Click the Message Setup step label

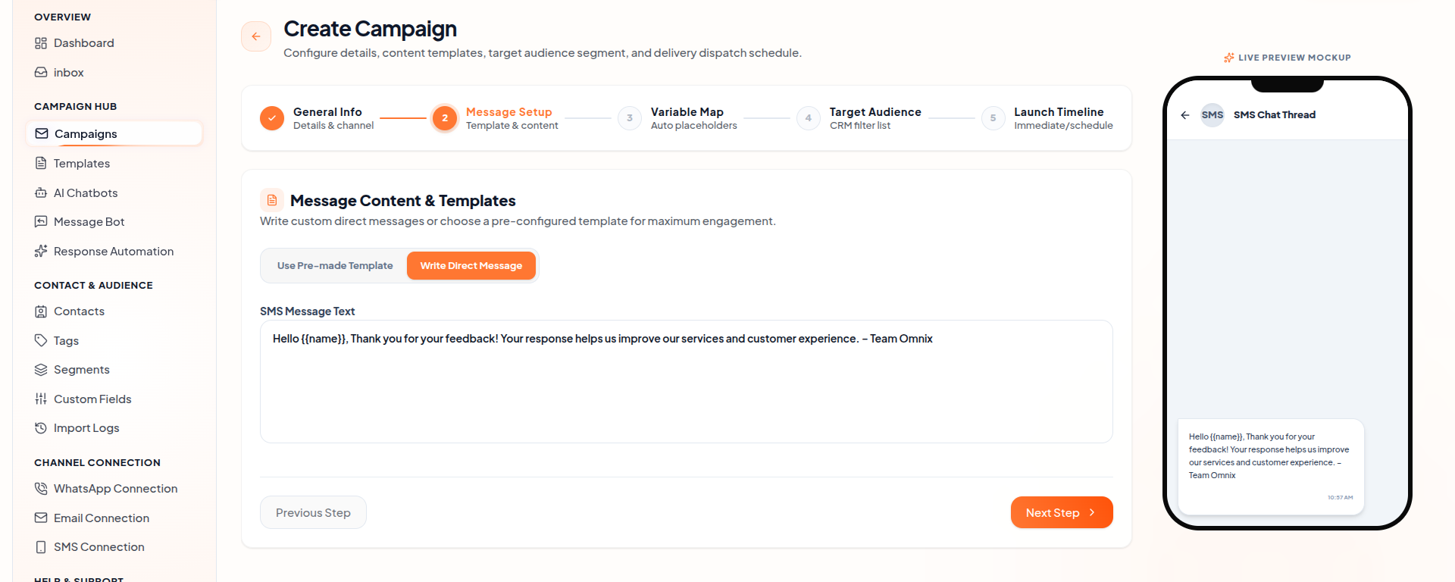508,112
